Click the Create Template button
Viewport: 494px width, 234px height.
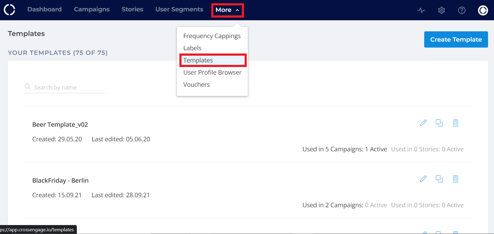point(456,39)
